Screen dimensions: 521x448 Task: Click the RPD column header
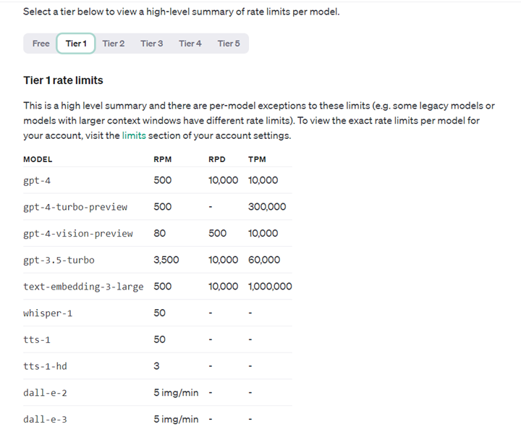point(217,159)
